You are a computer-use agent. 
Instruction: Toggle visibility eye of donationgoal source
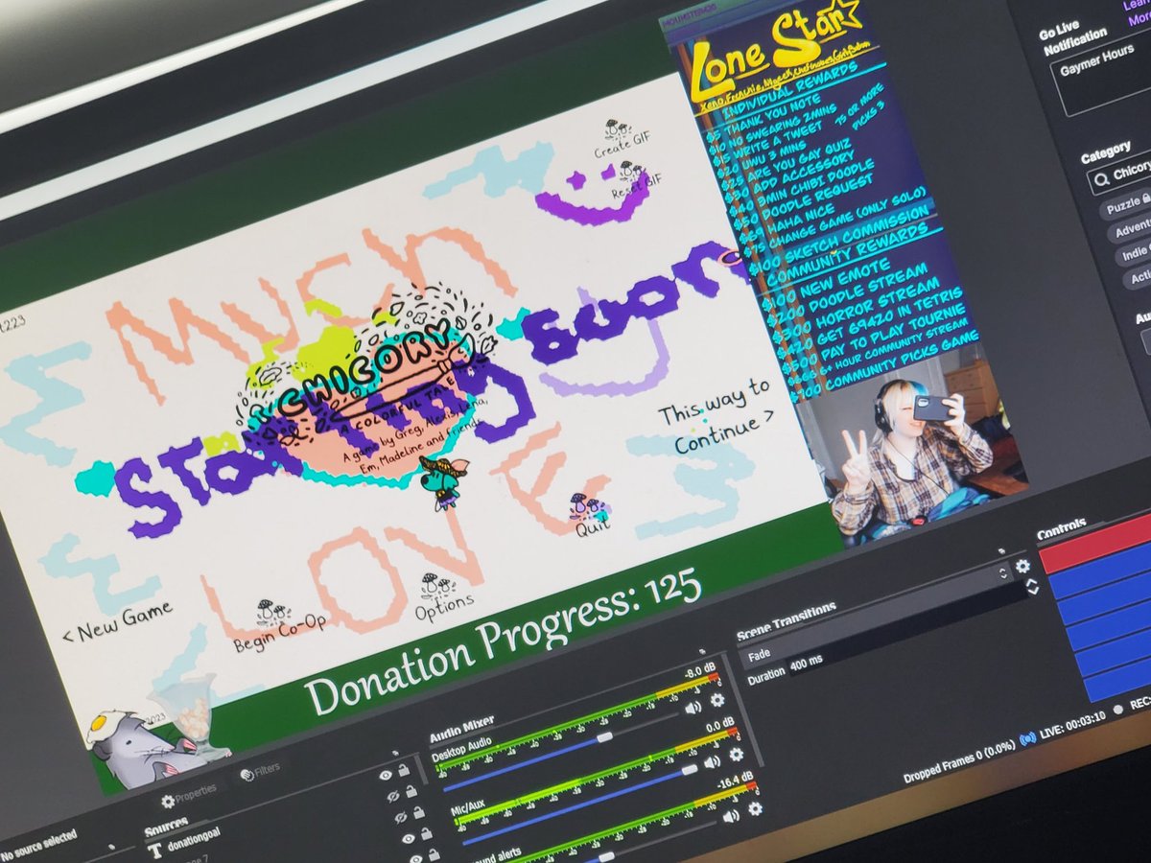(x=386, y=775)
